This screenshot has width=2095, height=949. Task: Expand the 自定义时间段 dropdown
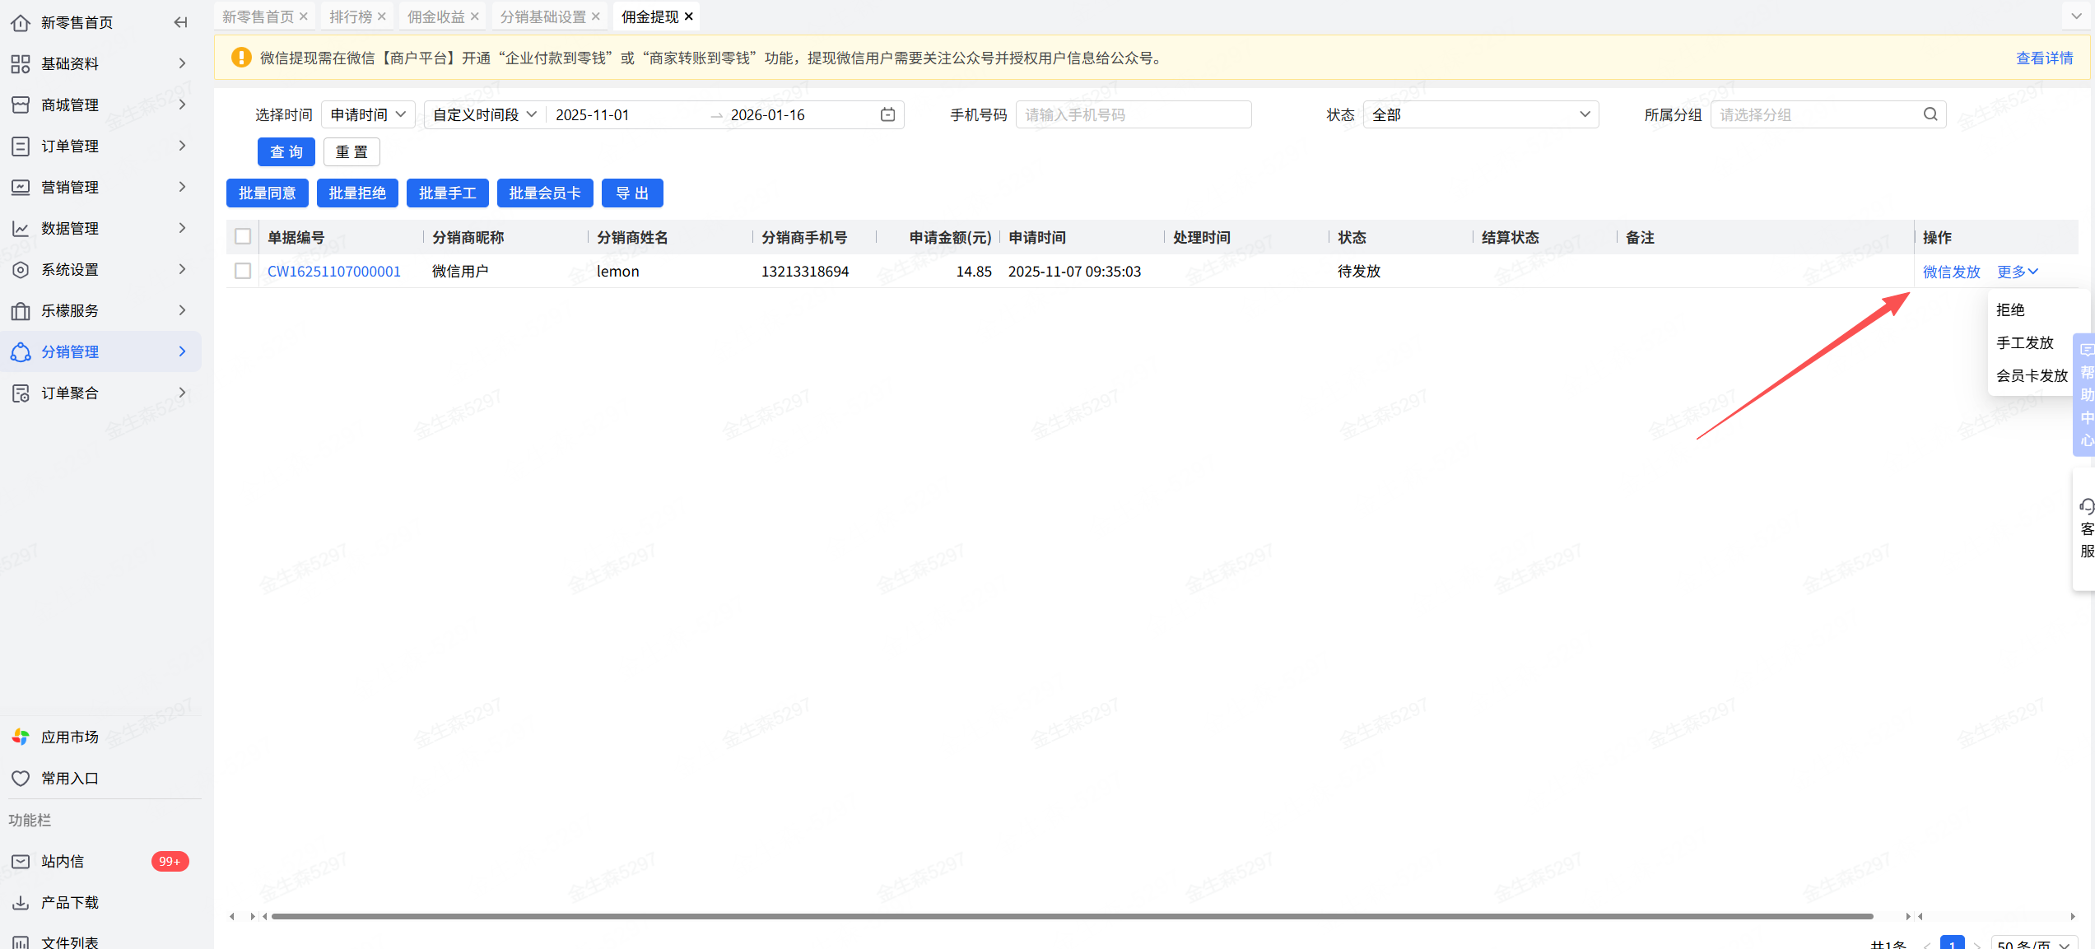point(484,114)
